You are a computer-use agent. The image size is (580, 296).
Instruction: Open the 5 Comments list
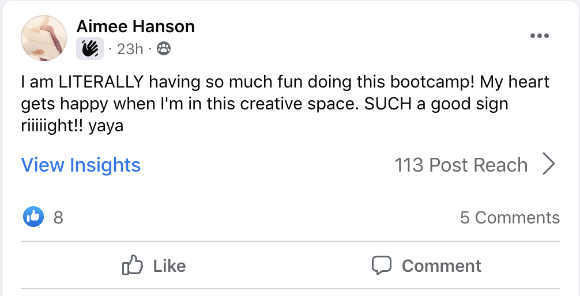[x=510, y=217]
